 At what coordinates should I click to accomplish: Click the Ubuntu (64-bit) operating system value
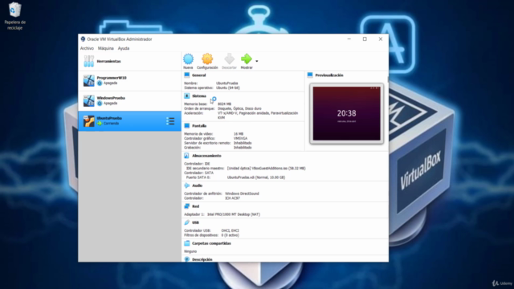coord(228,88)
